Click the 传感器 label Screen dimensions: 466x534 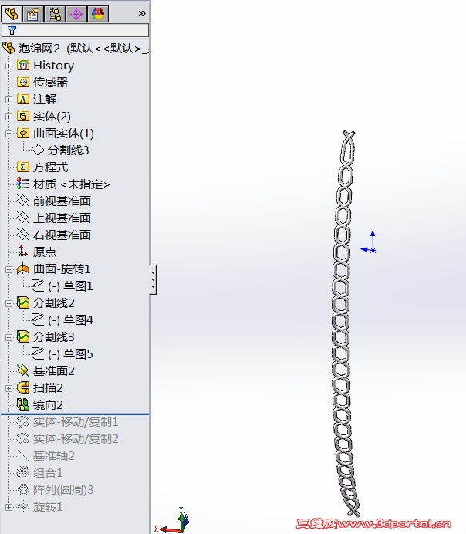(50, 82)
